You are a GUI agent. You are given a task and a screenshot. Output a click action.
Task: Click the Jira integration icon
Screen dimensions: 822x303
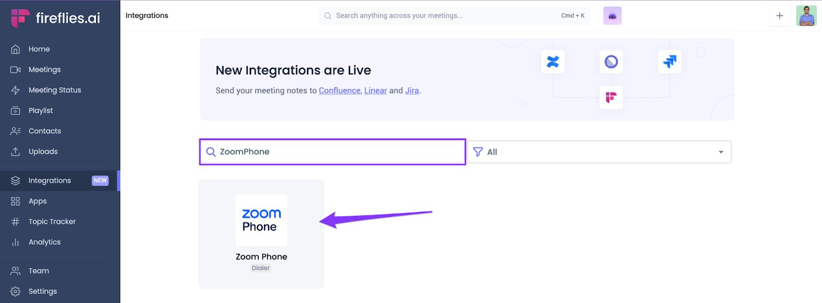tap(669, 62)
